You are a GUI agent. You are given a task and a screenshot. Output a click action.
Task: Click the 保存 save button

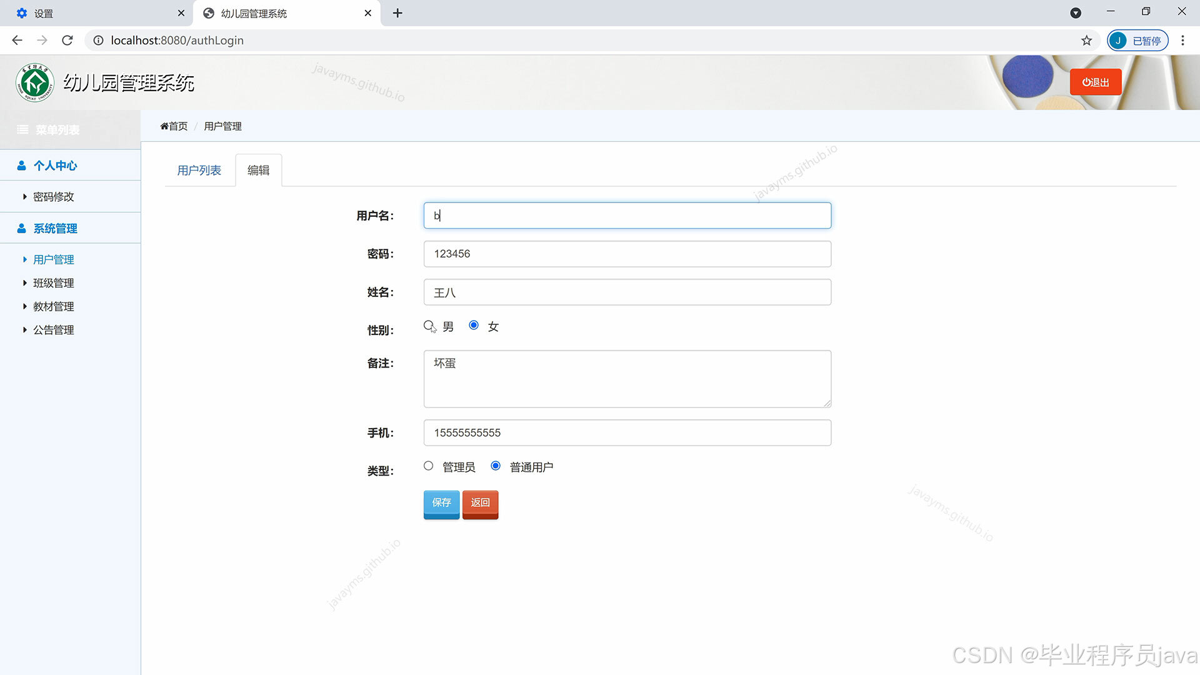[x=441, y=504]
